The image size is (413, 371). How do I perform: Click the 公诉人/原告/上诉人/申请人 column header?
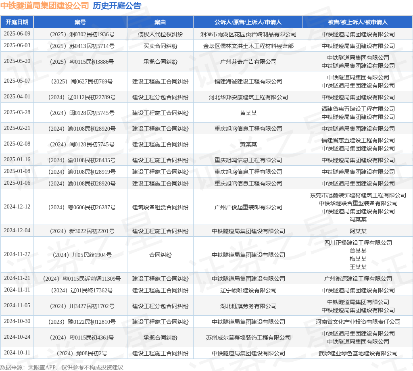point(248,22)
